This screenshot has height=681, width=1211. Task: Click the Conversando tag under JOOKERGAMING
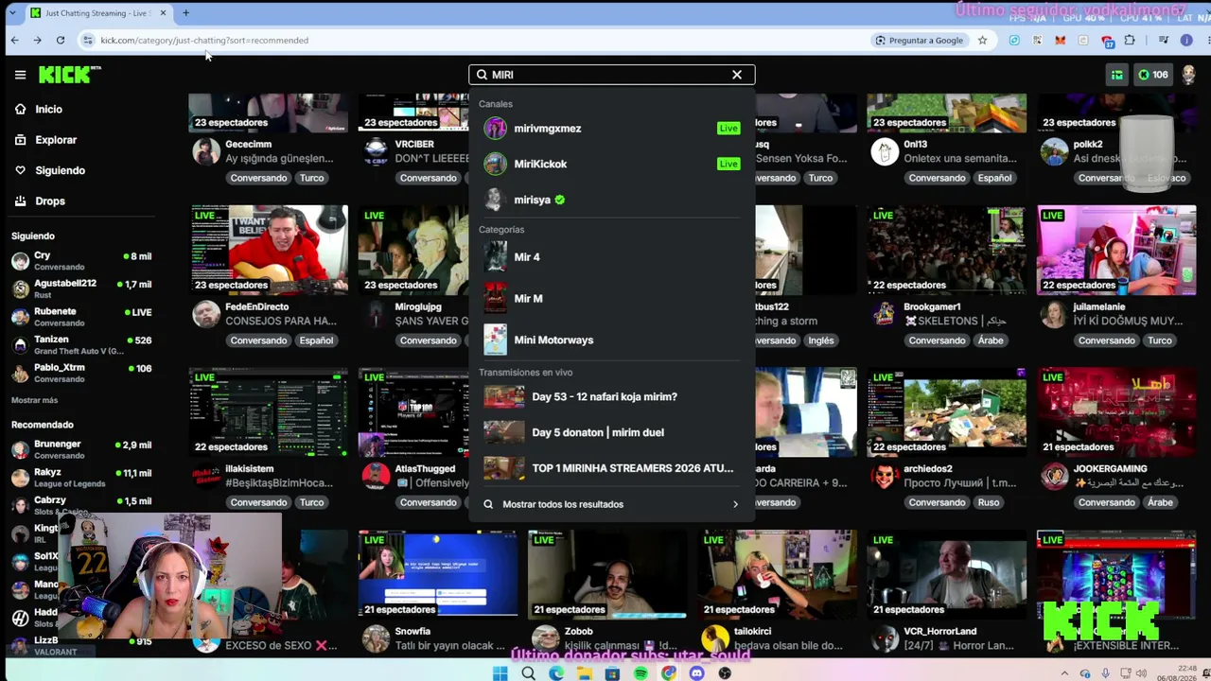pos(1106,503)
